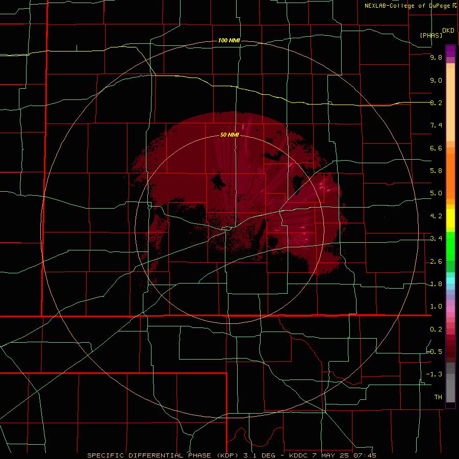
Task: Click the -1.3 value on the color scale
Action: pyautogui.click(x=435, y=374)
